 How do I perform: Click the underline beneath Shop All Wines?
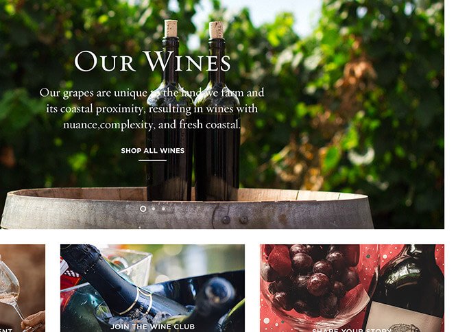pyautogui.click(x=152, y=161)
